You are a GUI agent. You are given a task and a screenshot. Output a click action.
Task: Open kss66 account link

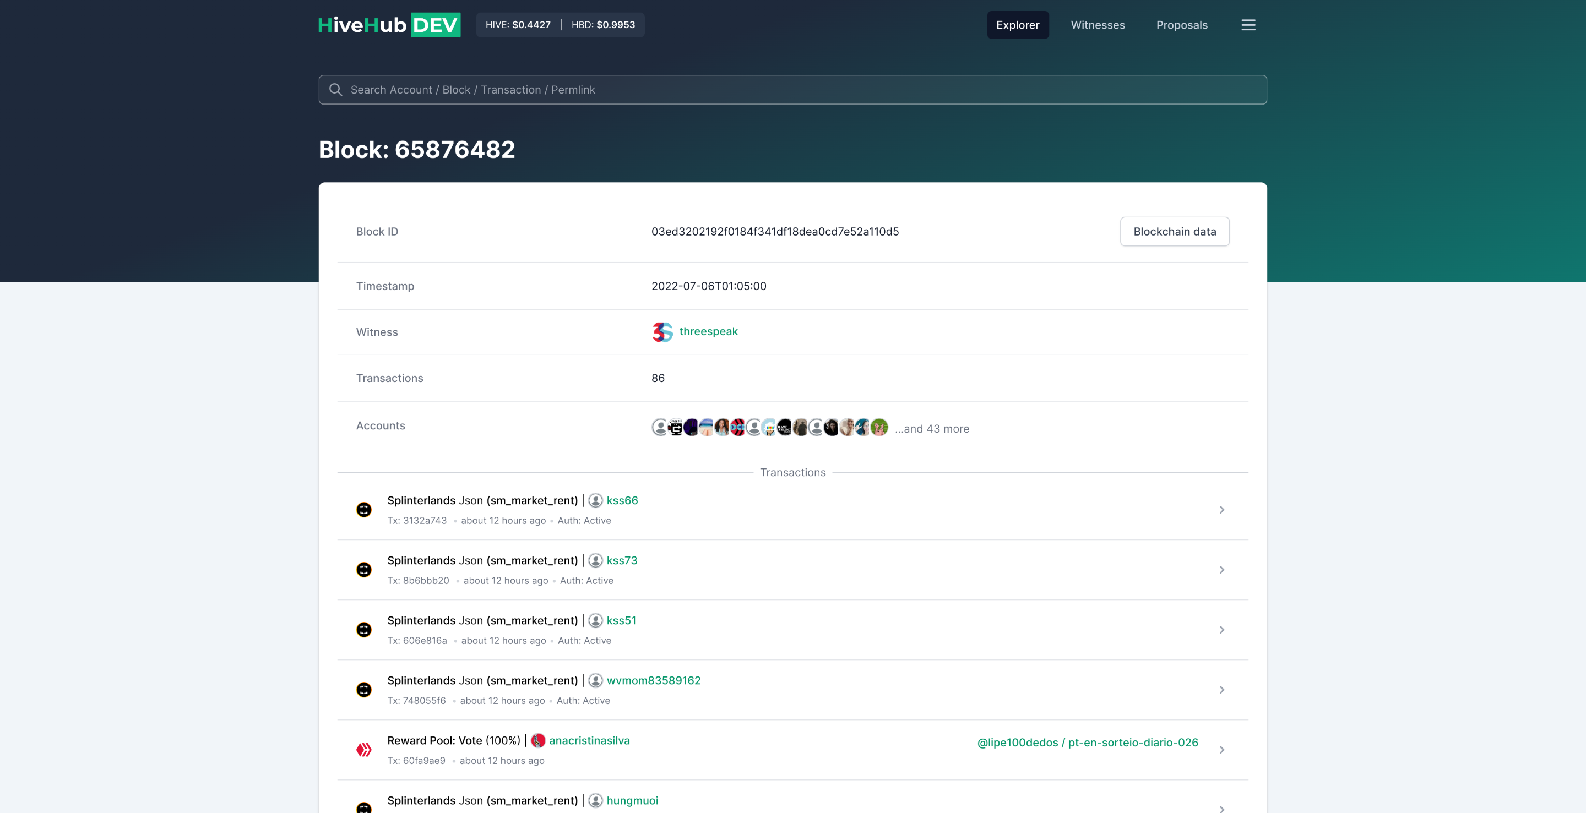point(622,500)
